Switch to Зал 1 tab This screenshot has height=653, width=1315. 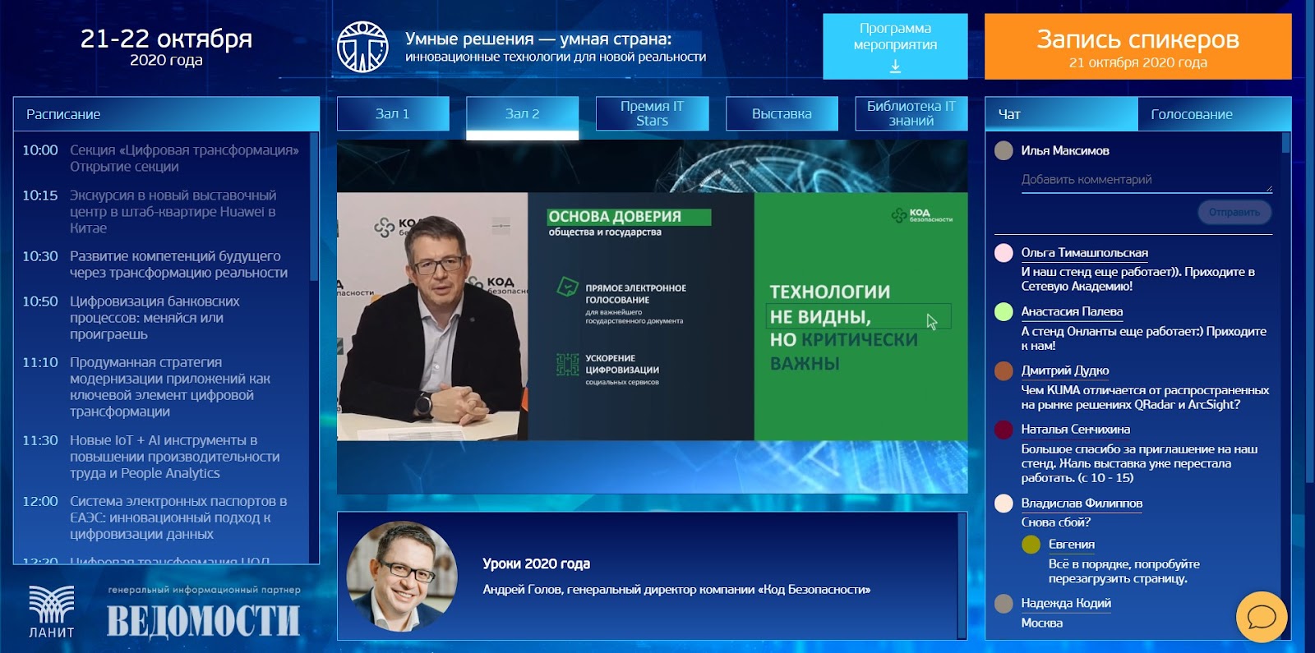click(393, 113)
